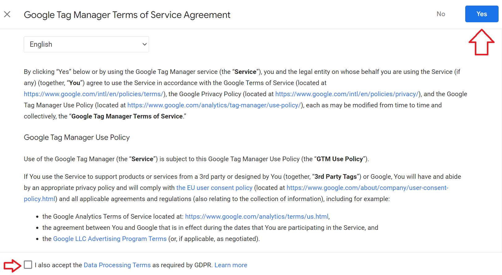Click the bold GTM Use Policy text
502x275 pixels.
[x=340, y=159]
